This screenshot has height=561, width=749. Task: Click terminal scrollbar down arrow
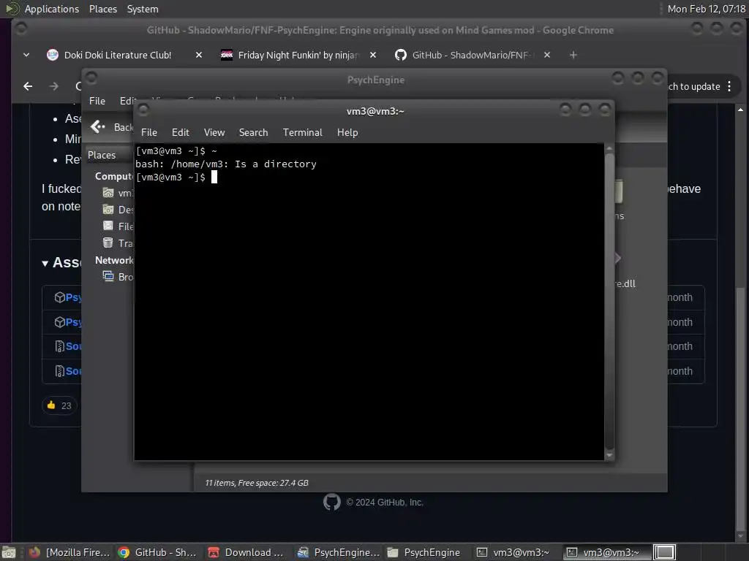click(609, 456)
